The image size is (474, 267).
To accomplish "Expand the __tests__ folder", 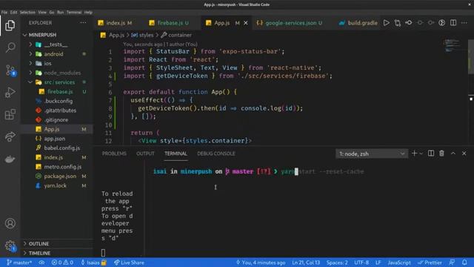I will pyautogui.click(x=30, y=44).
